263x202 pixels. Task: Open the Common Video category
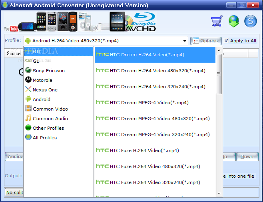coord(58,109)
